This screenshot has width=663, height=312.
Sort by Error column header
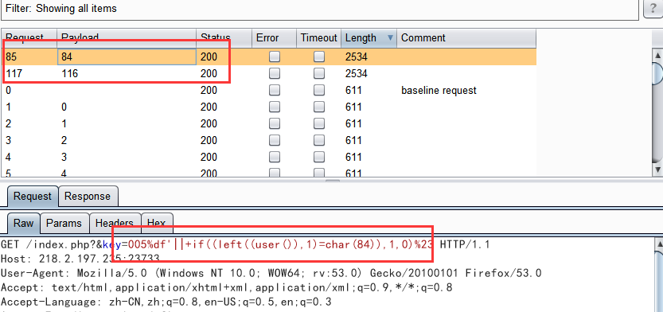pos(275,38)
